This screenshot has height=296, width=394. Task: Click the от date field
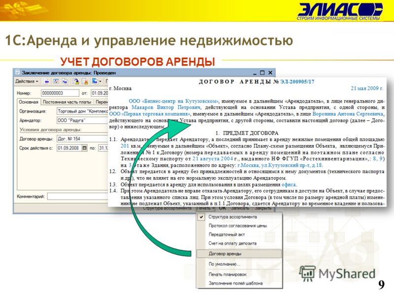99,93
